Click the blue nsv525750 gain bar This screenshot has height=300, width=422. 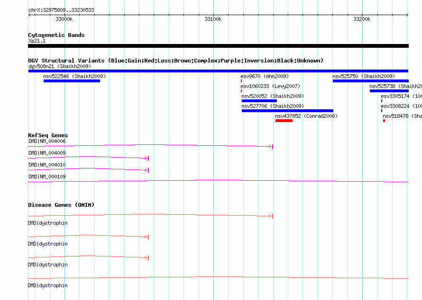pyautogui.click(x=371, y=81)
